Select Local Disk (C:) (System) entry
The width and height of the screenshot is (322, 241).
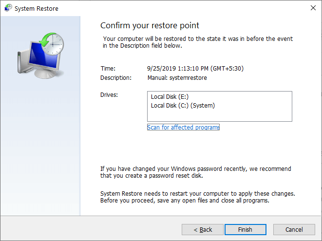tap(183, 105)
